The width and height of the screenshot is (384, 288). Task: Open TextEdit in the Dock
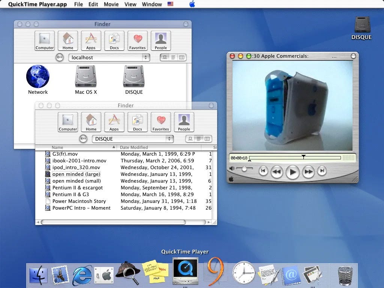pyautogui.click(x=268, y=275)
